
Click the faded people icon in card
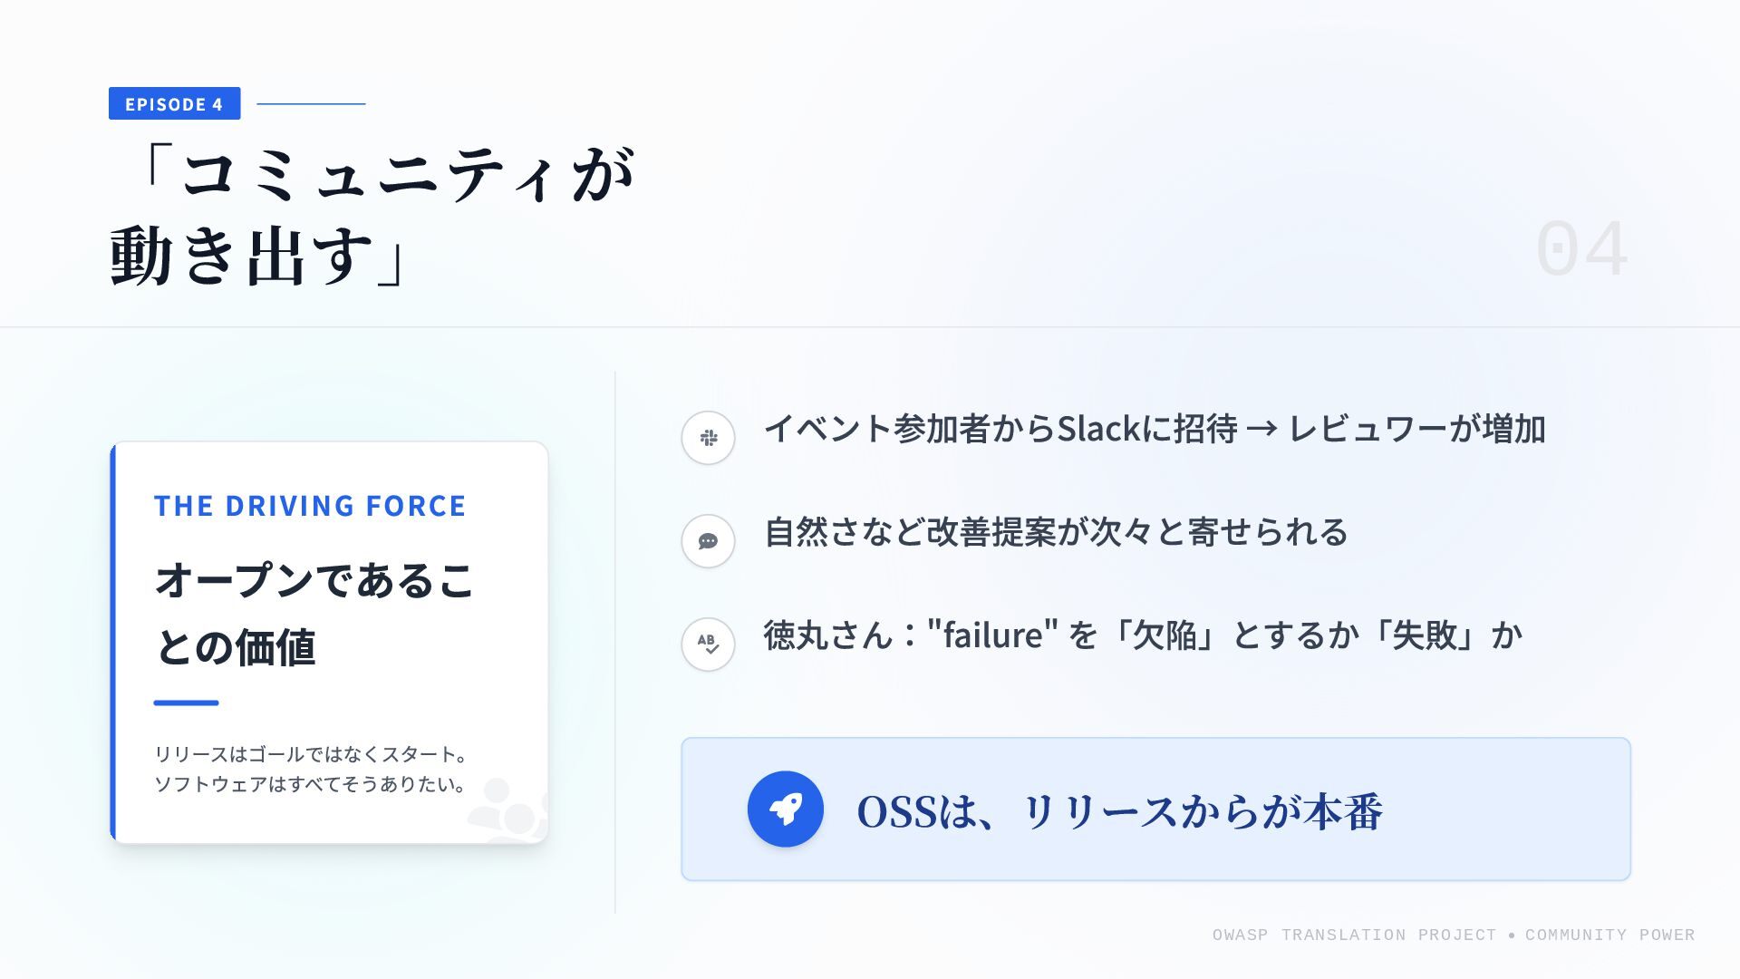(507, 809)
